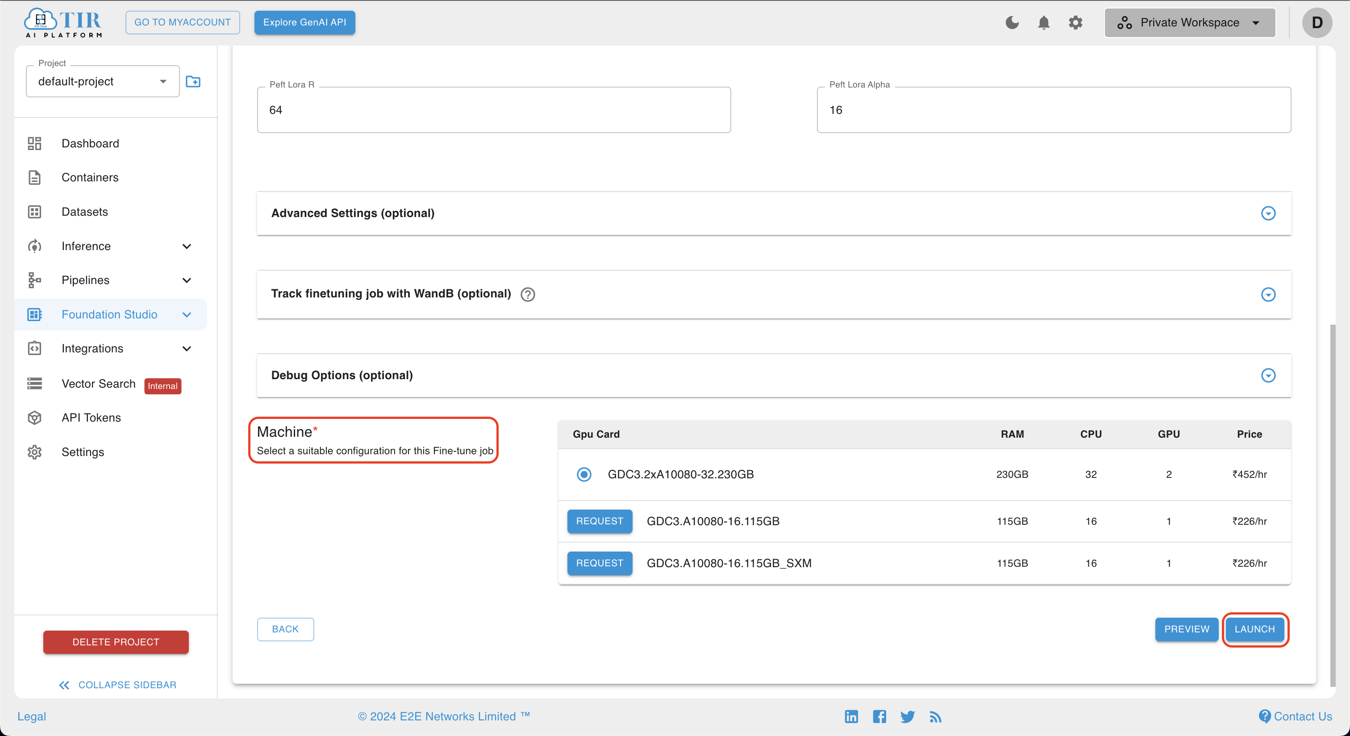This screenshot has width=1350, height=736.
Task: Click the Internal badge beside Vector Search
Action: tap(162, 386)
